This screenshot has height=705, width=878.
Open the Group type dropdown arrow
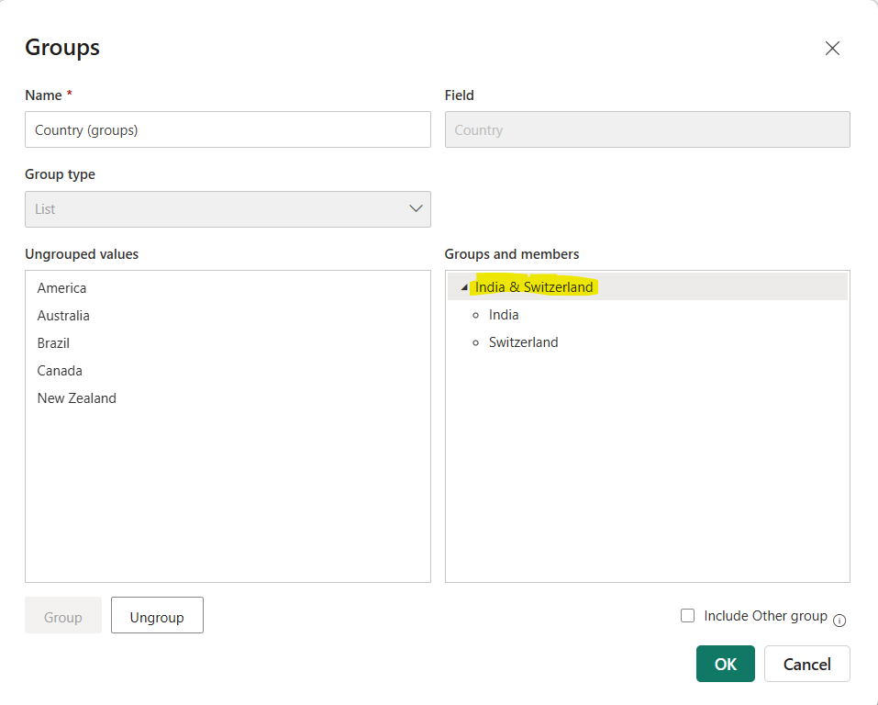tap(416, 208)
